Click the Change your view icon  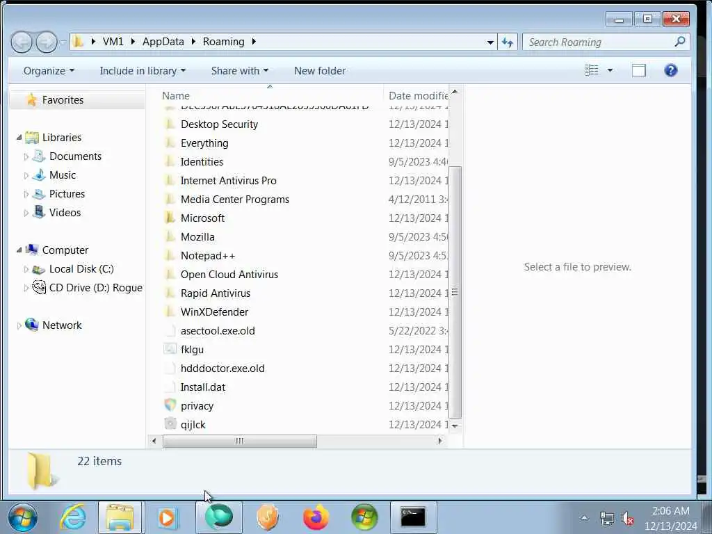pyautogui.click(x=591, y=70)
